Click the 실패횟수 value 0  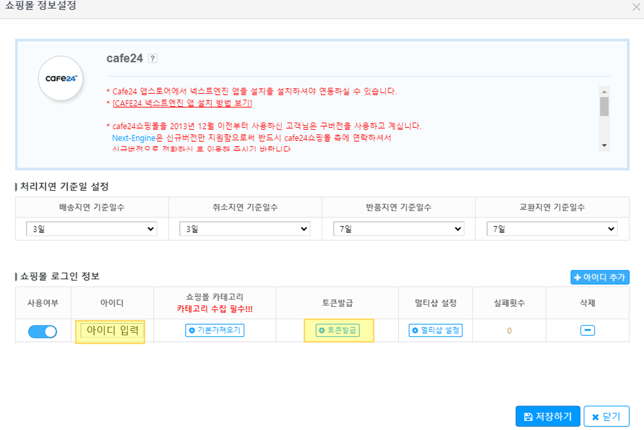click(509, 331)
